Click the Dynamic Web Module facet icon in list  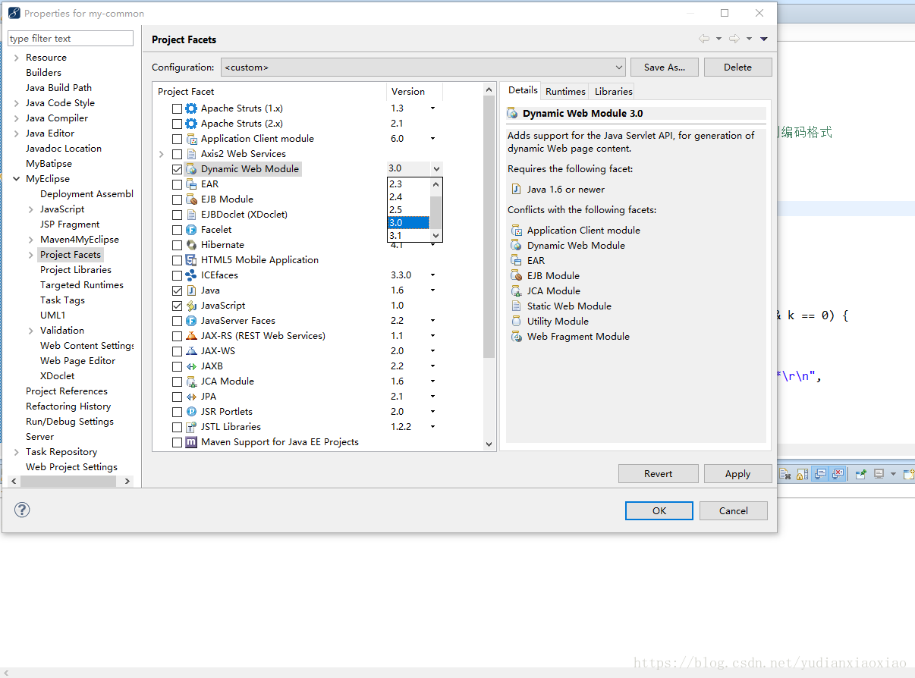coord(191,169)
